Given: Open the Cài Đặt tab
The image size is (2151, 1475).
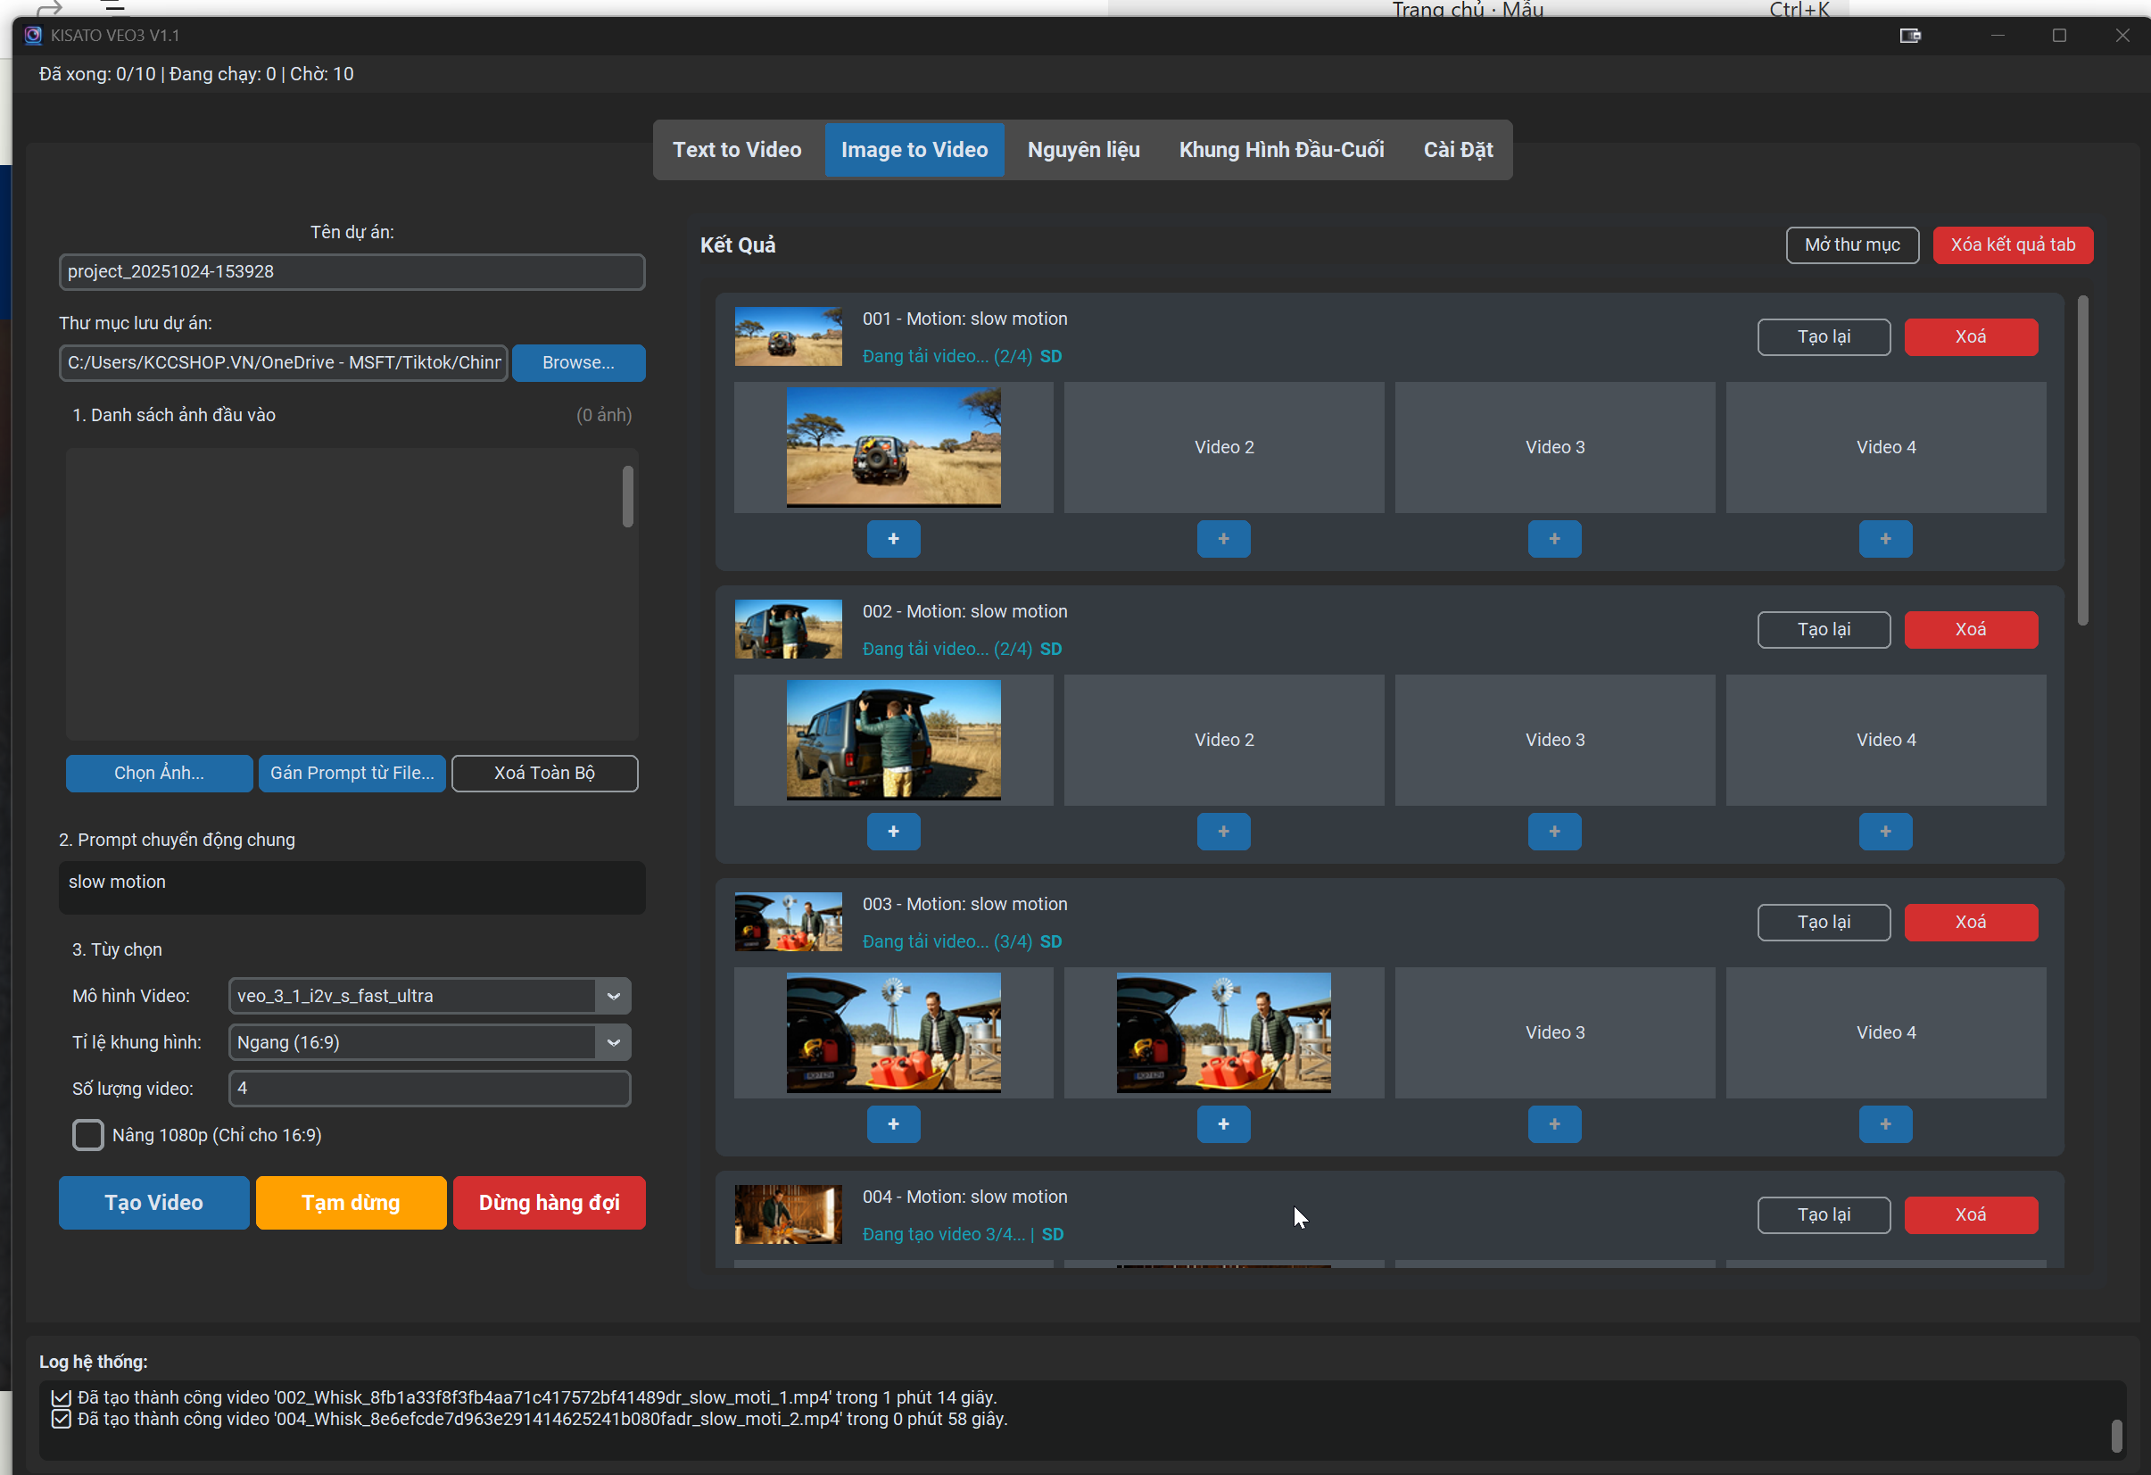Looking at the screenshot, I should [x=1457, y=150].
